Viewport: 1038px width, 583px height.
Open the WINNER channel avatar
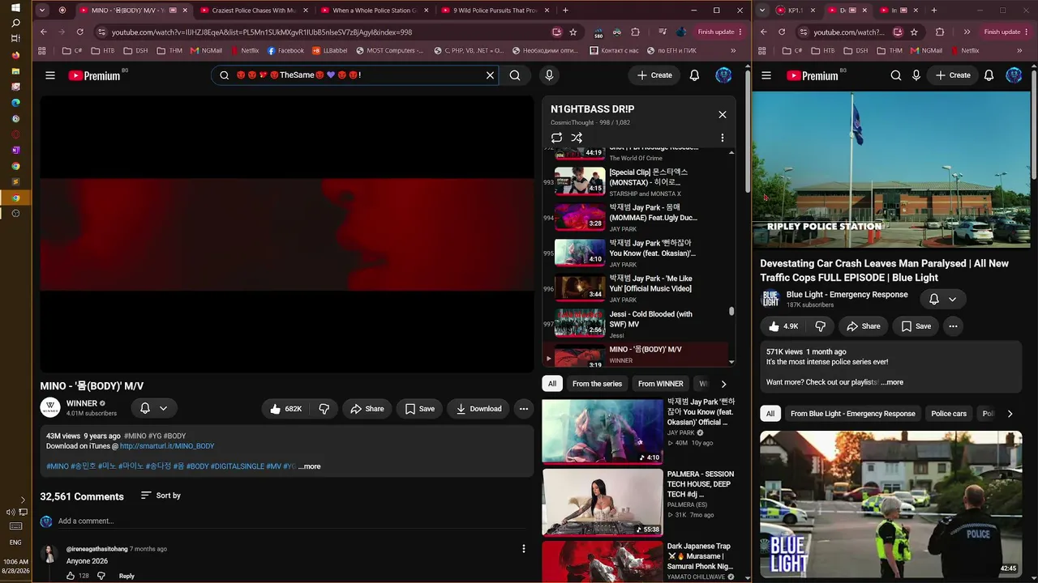[x=50, y=408]
